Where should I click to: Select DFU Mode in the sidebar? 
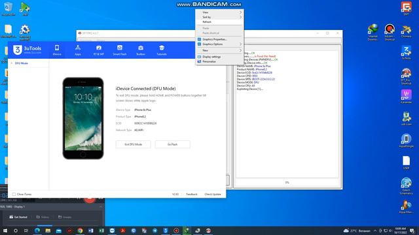(x=22, y=63)
